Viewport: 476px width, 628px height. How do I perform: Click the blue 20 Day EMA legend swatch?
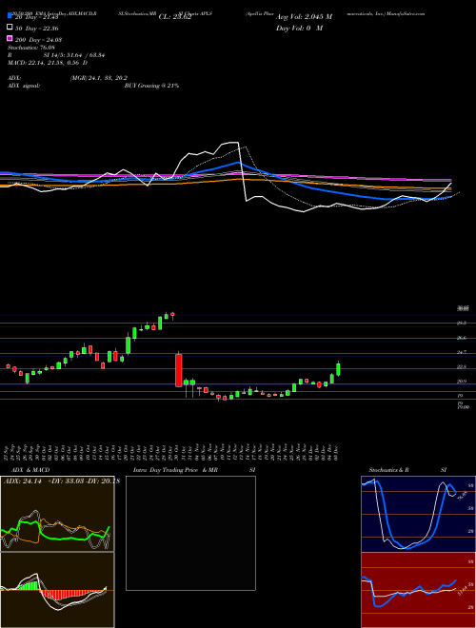click(x=10, y=16)
